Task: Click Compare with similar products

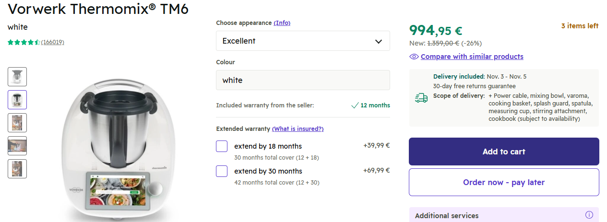Action: (x=472, y=57)
